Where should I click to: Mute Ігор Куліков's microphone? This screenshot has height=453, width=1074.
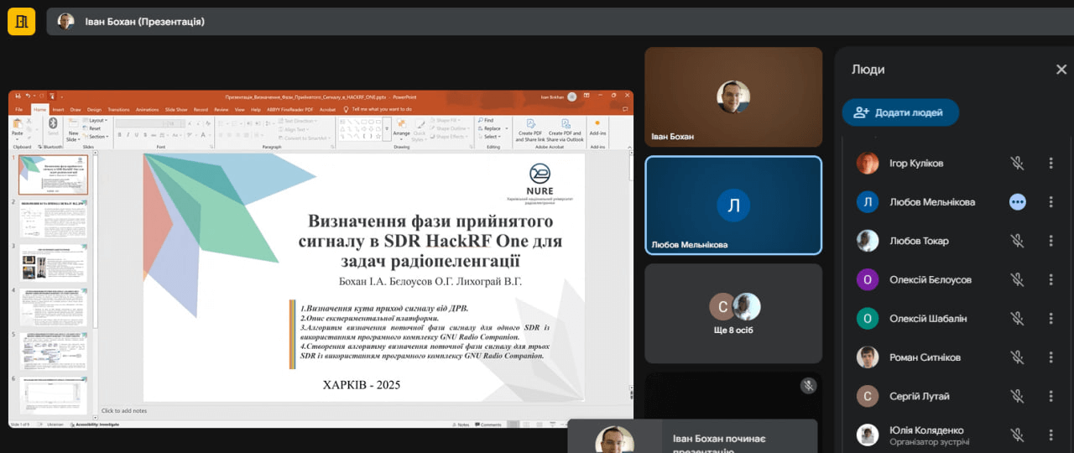click(1017, 164)
